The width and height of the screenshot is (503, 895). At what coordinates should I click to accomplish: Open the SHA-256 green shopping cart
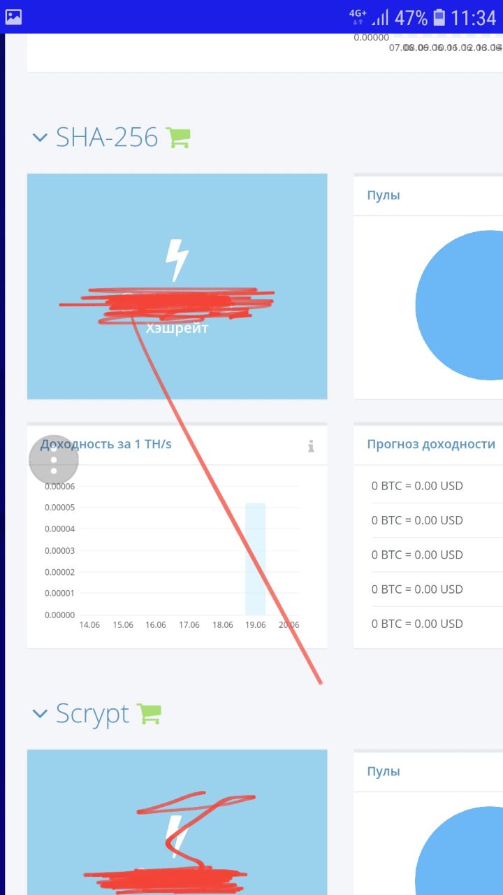click(x=177, y=137)
